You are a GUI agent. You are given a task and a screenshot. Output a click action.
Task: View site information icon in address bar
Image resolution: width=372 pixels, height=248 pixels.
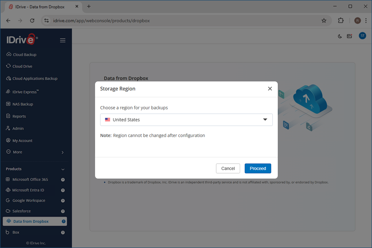coord(47,21)
